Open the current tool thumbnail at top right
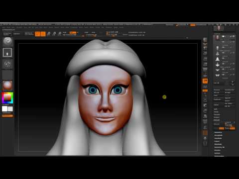The width and height of the screenshot is (239, 179). pos(219,28)
